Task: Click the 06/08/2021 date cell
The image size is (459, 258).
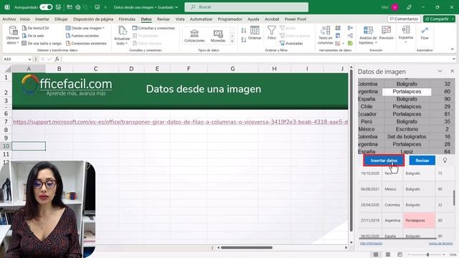Action: (x=370, y=189)
